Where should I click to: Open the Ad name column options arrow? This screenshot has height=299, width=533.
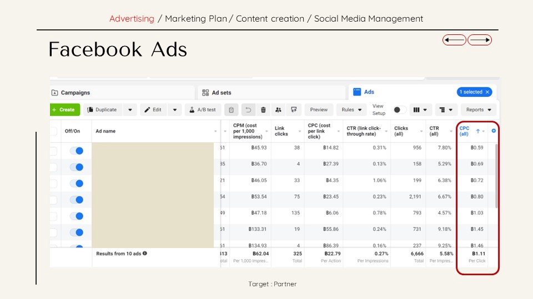215,131
